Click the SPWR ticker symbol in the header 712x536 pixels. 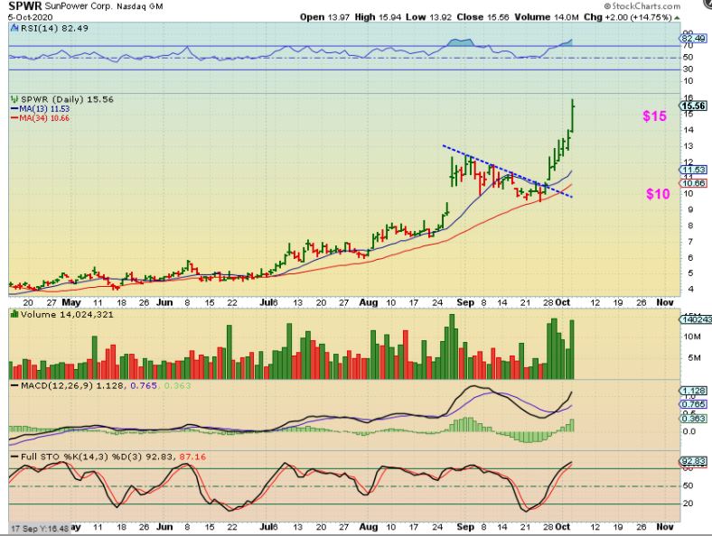tap(25, 6)
